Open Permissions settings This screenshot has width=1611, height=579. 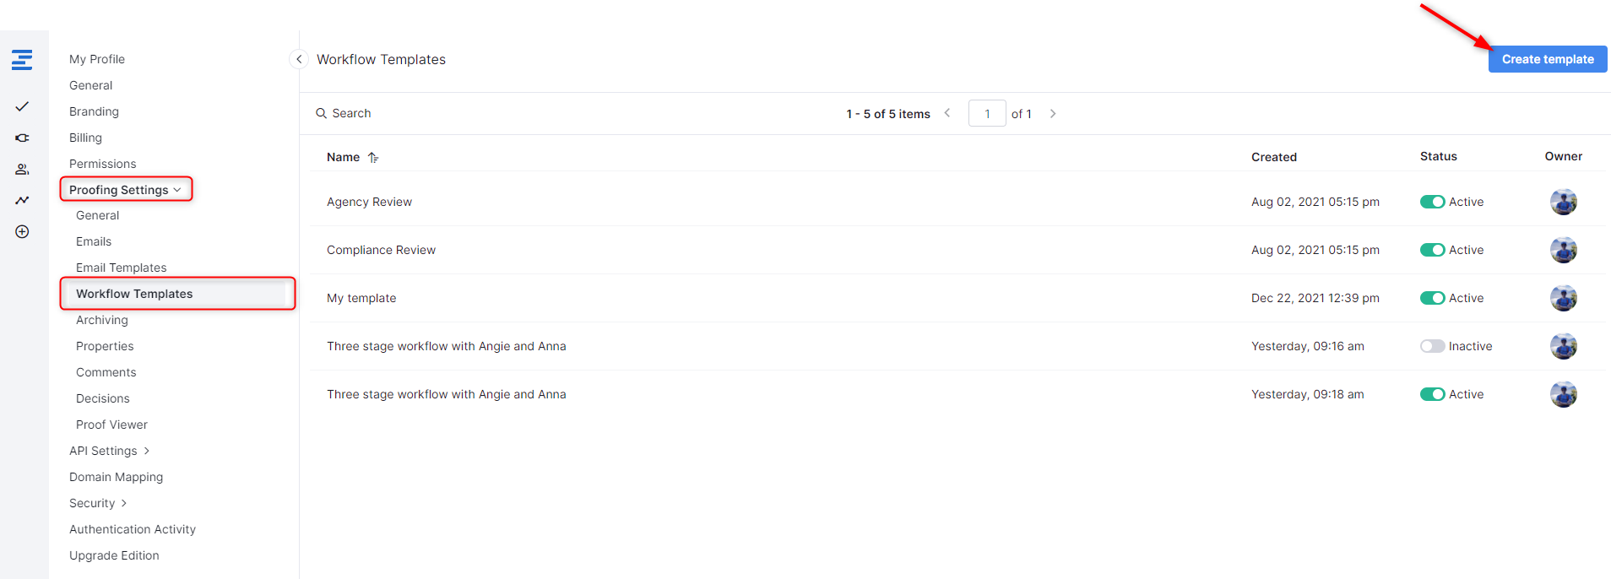coord(102,164)
